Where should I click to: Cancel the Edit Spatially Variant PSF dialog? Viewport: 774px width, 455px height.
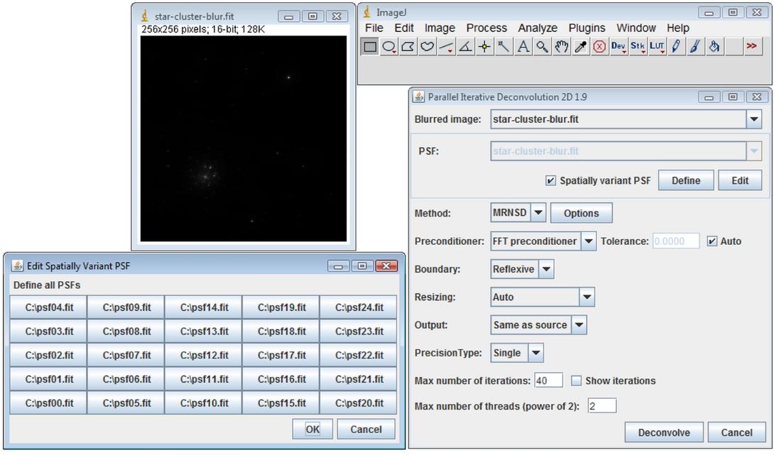[366, 429]
